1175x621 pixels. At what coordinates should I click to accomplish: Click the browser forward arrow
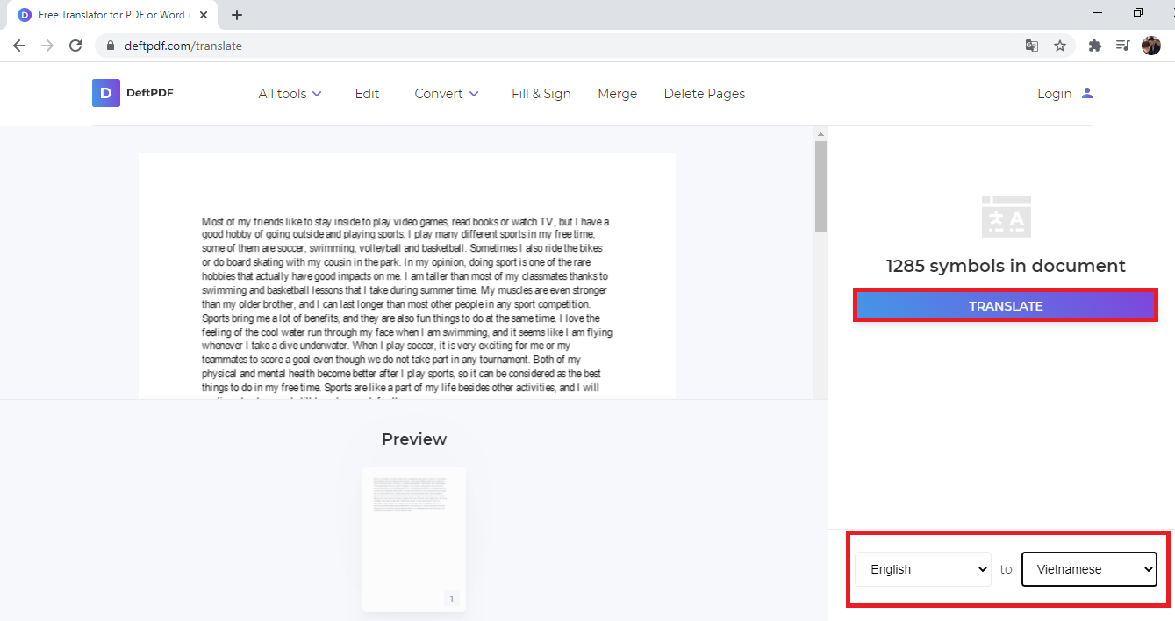point(47,46)
